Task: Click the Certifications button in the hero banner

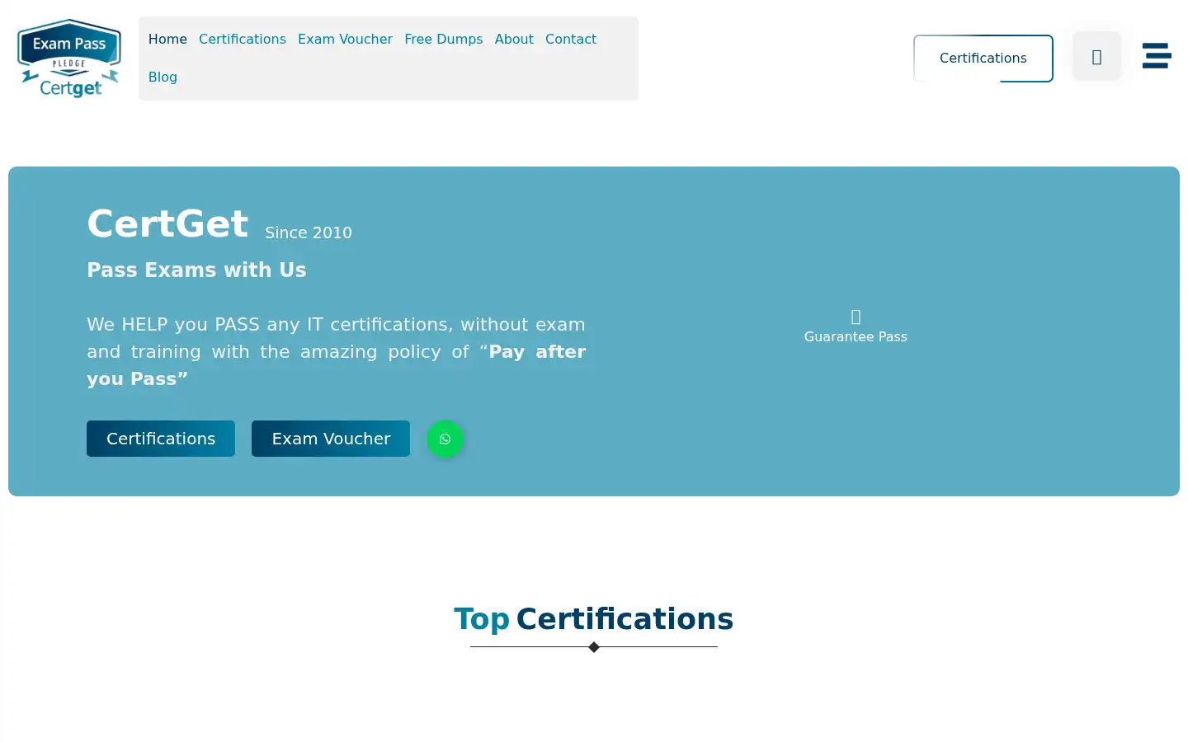Action: click(161, 439)
